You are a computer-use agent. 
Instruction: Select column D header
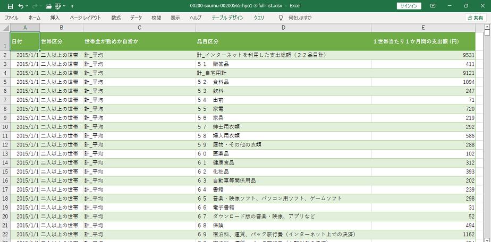coord(283,28)
